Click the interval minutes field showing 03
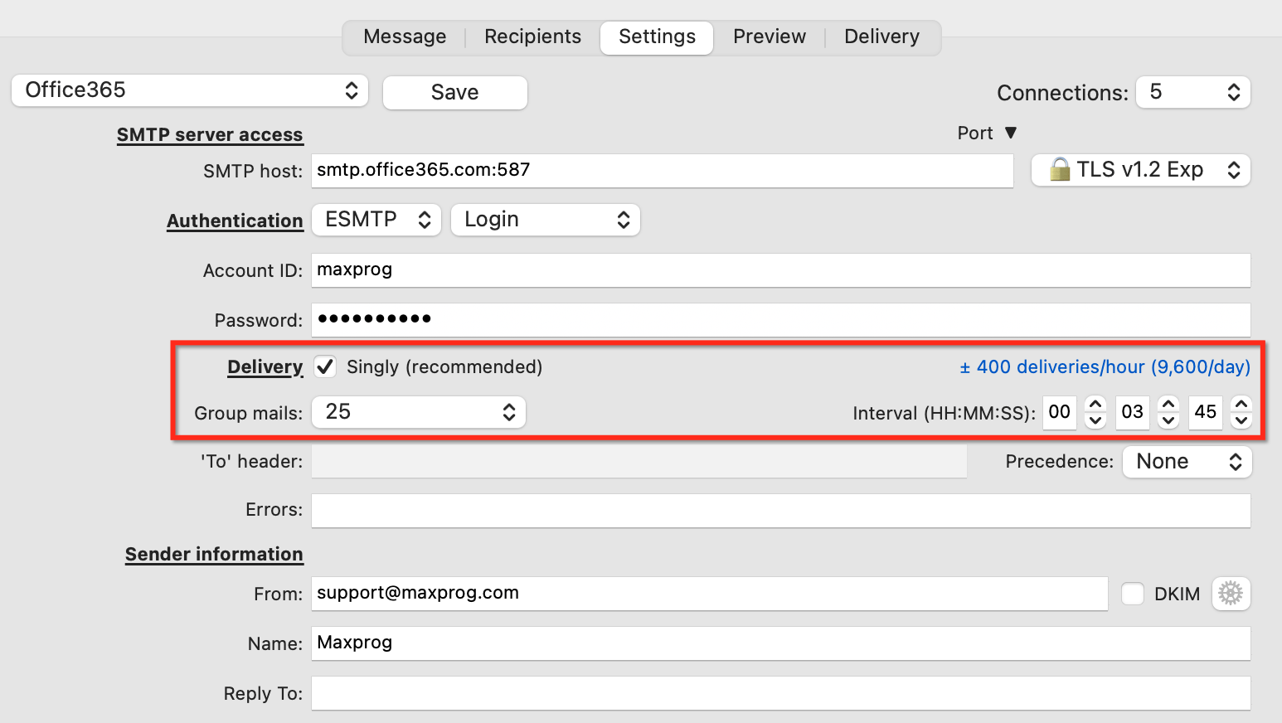 1133,412
